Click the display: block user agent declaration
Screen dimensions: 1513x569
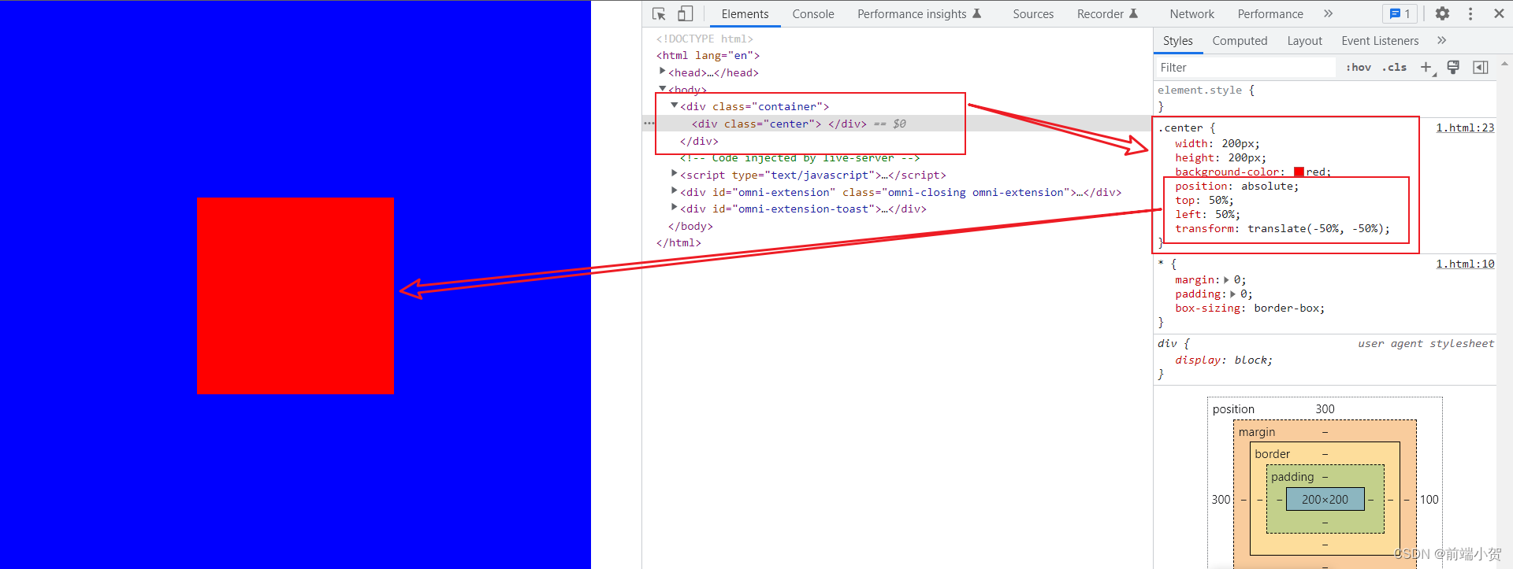pos(1223,360)
